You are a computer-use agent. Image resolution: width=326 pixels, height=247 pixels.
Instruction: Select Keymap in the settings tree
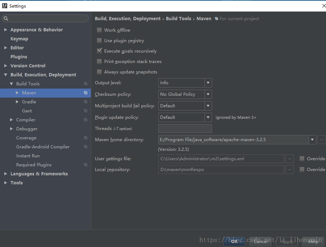19,39
